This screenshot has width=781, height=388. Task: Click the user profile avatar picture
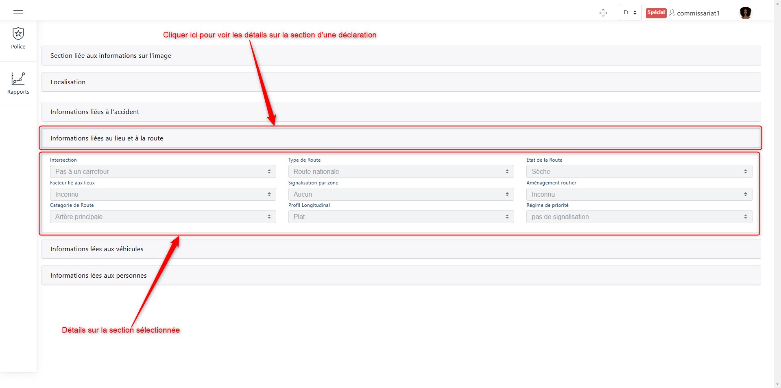pyautogui.click(x=746, y=13)
